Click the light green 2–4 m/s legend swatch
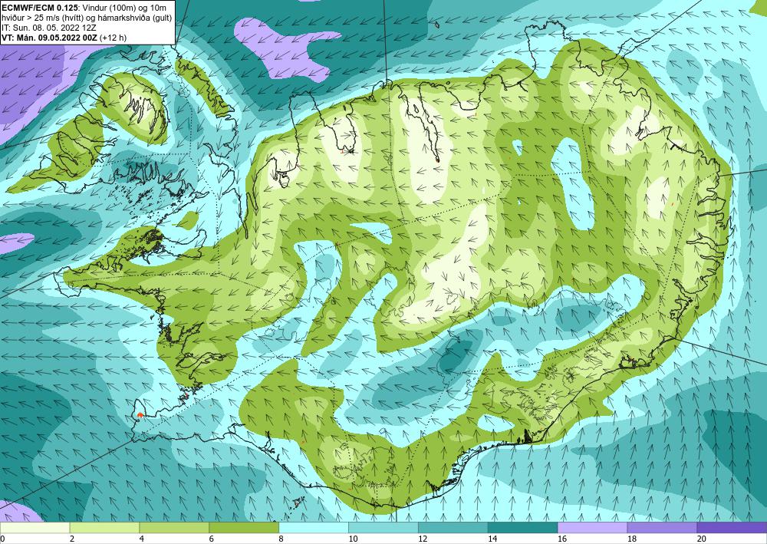 [x=104, y=528]
